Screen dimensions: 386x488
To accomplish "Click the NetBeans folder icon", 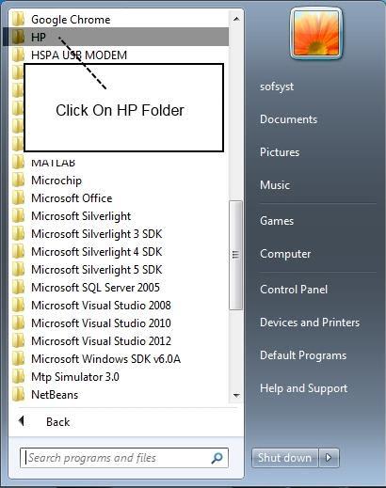I will click(18, 394).
